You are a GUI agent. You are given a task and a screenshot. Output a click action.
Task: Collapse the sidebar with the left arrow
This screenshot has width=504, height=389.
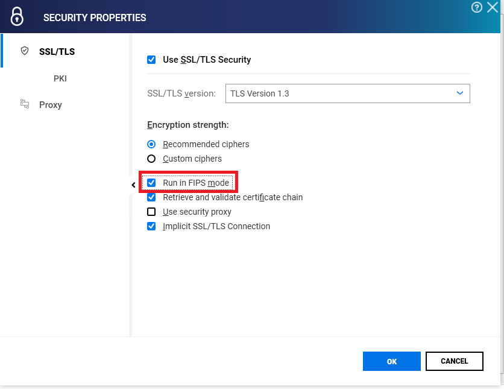133,185
